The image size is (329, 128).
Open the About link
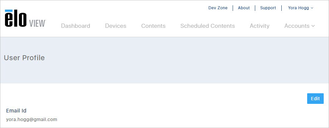(x=244, y=8)
